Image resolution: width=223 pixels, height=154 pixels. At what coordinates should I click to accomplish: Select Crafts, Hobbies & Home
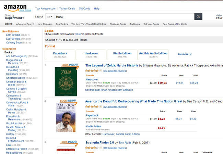pyautogui.click(x=16, y=111)
